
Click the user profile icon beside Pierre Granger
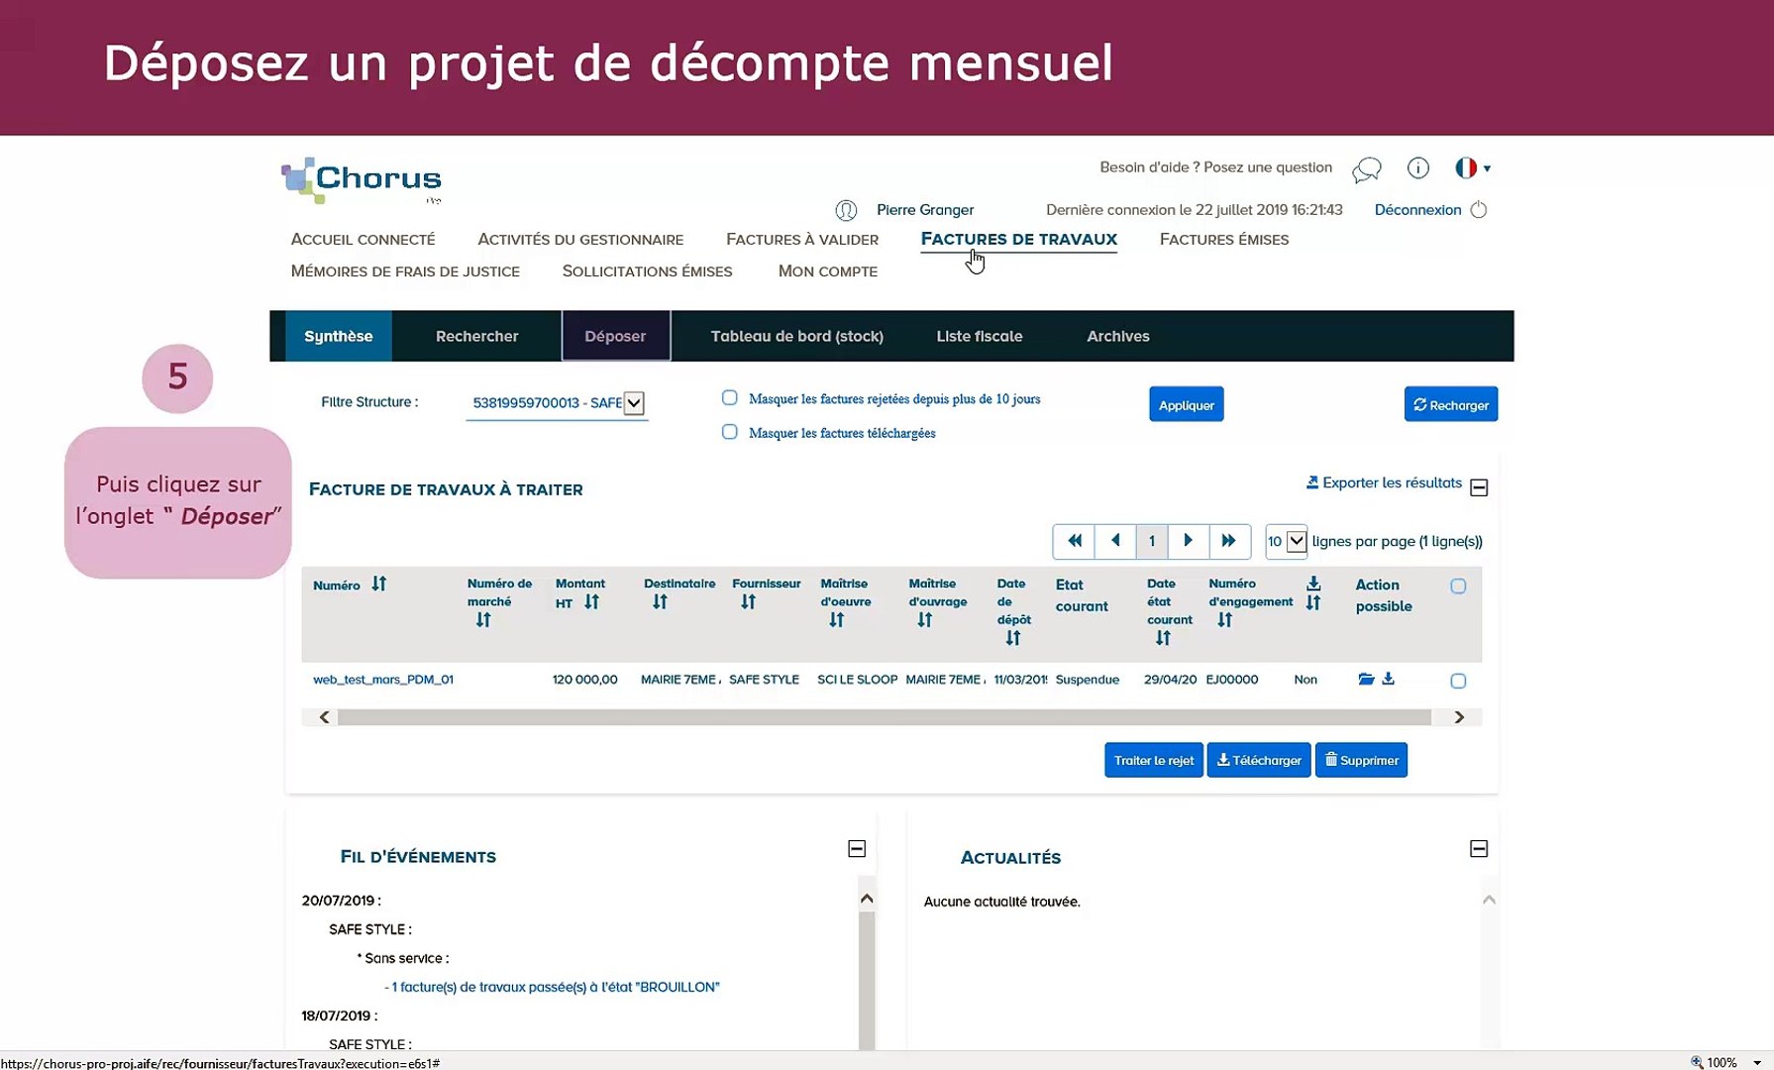click(x=846, y=210)
